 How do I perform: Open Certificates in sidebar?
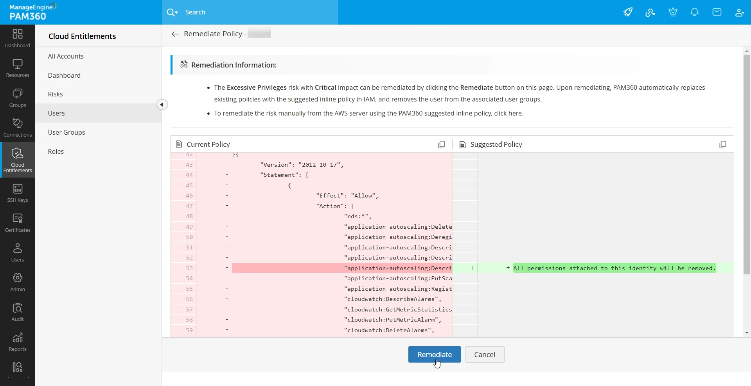(x=18, y=223)
